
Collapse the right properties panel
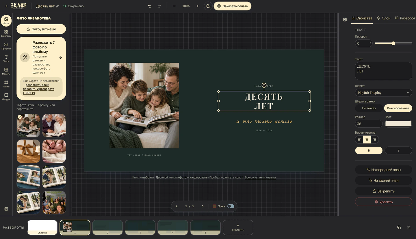coord(345,20)
